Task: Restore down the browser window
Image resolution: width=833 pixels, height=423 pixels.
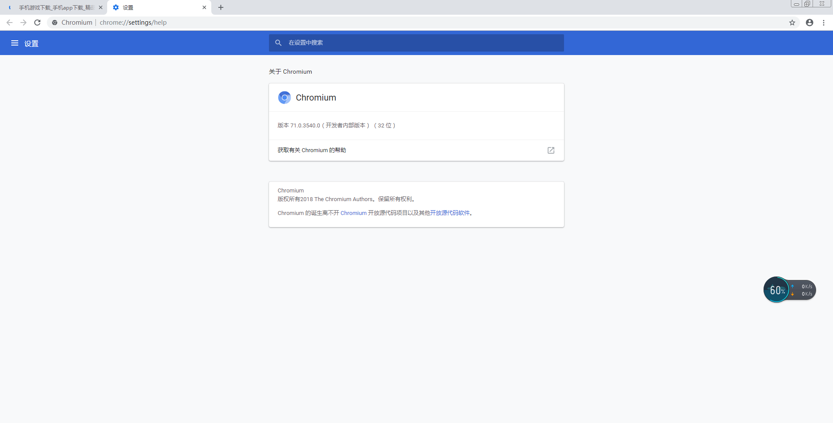Action: pos(807,4)
